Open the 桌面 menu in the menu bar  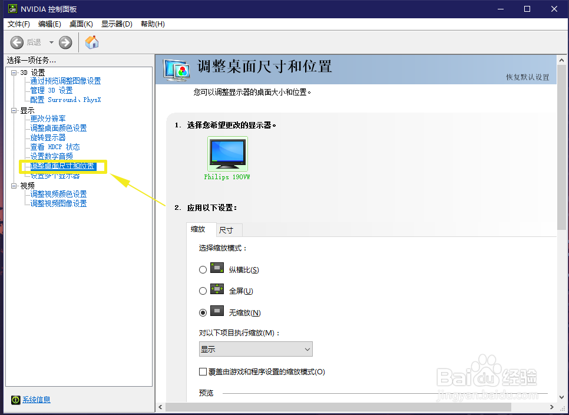[x=81, y=24]
